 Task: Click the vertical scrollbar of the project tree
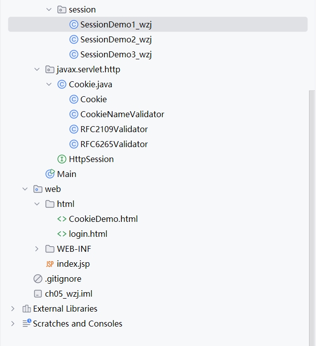click(x=312, y=199)
